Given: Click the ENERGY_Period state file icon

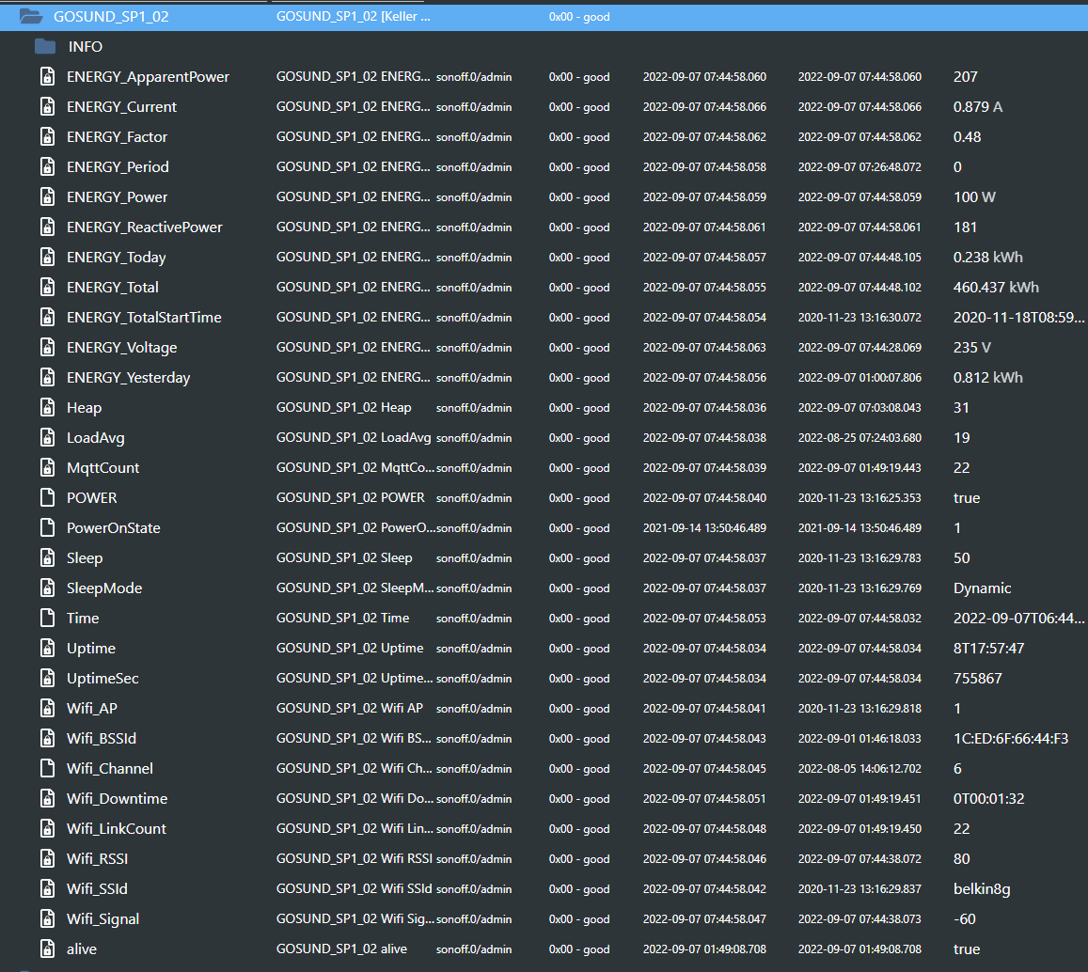Looking at the screenshot, I should (x=47, y=166).
